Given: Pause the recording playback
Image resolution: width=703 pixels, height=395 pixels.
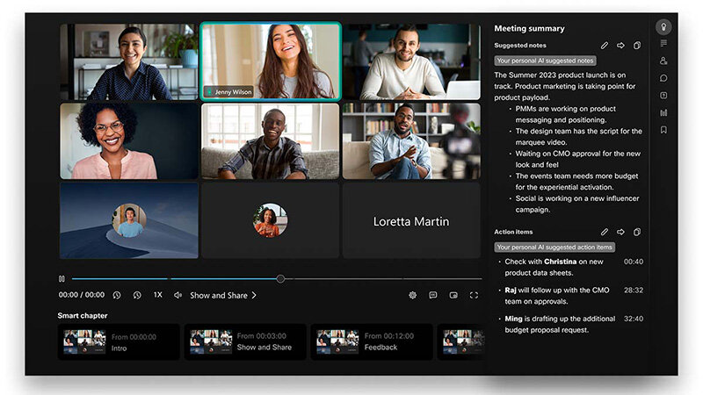Looking at the screenshot, I should tap(62, 278).
